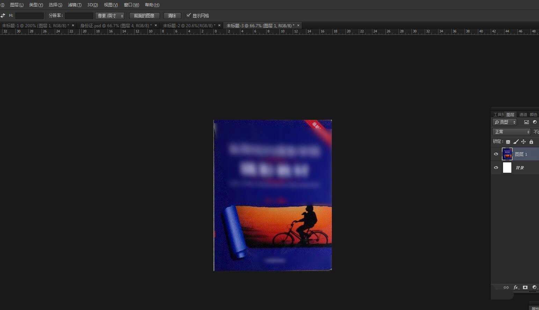This screenshot has width=539, height=310.
Task: Add a layer mask to 图层 1
Action: 525,287
